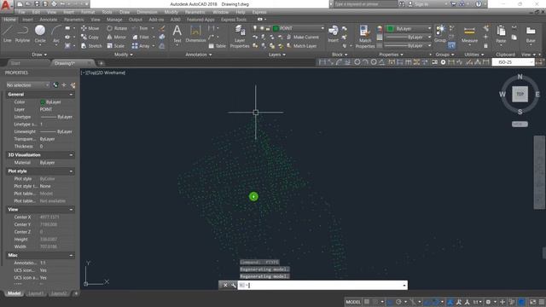Activate the Rotate tool
This screenshot has height=307, width=546.
point(117,28)
